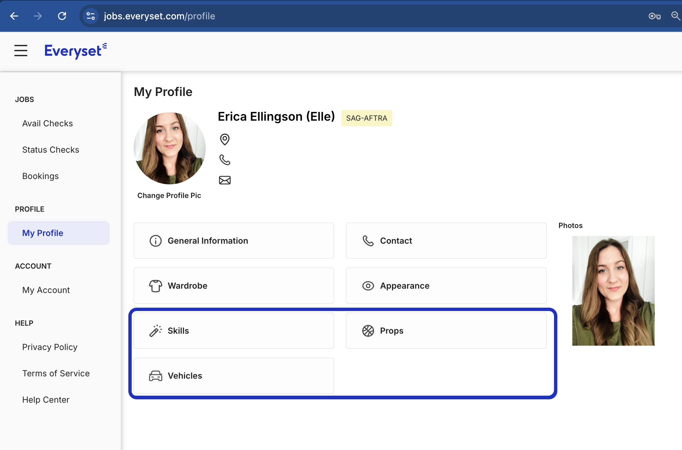This screenshot has width=682, height=450.
Task: Click the eye icon on Appearance card
Action: [x=368, y=286]
